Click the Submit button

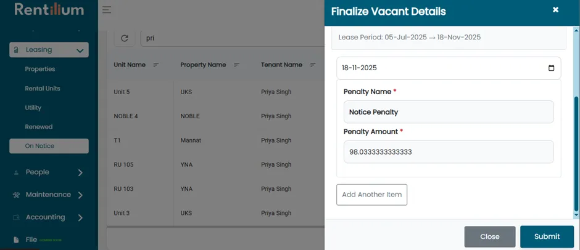coord(547,236)
